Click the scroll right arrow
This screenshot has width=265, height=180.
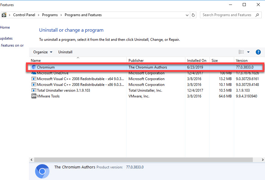(263, 160)
